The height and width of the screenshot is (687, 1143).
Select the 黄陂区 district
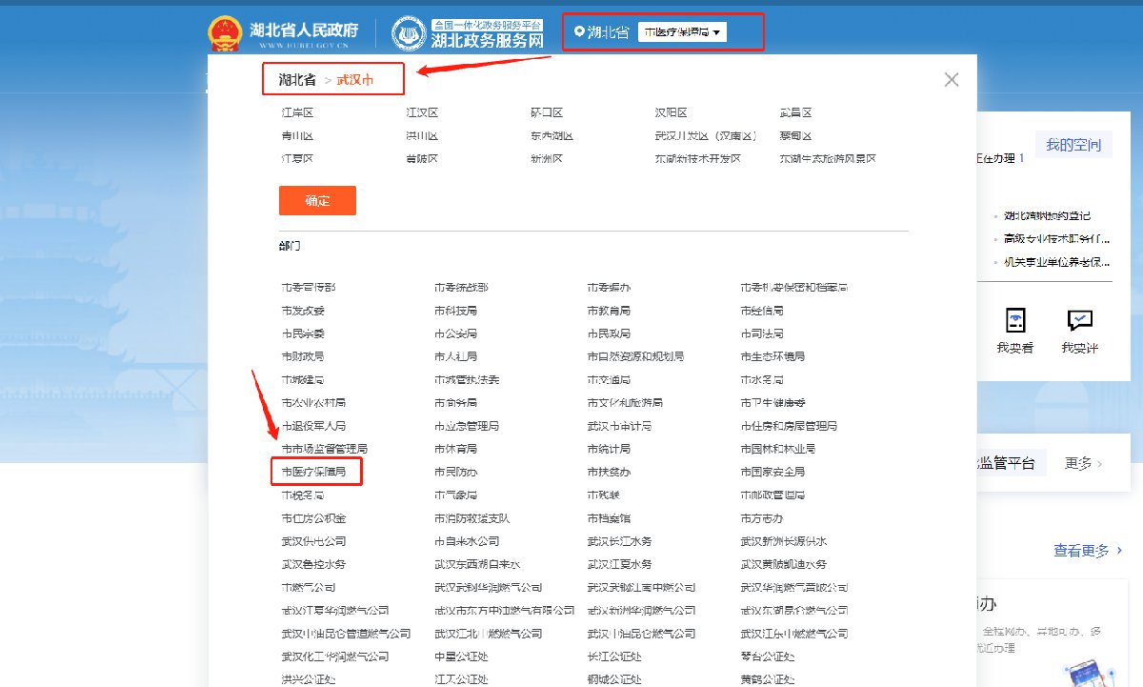click(422, 159)
